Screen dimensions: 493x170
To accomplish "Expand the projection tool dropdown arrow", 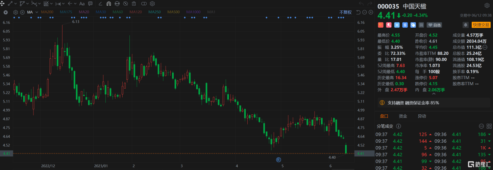I will [51, 4].
